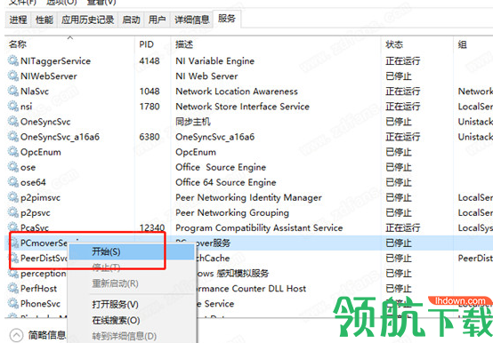The image size is (493, 343).
Task: Click PID 12340 cell
Action: 152,227
